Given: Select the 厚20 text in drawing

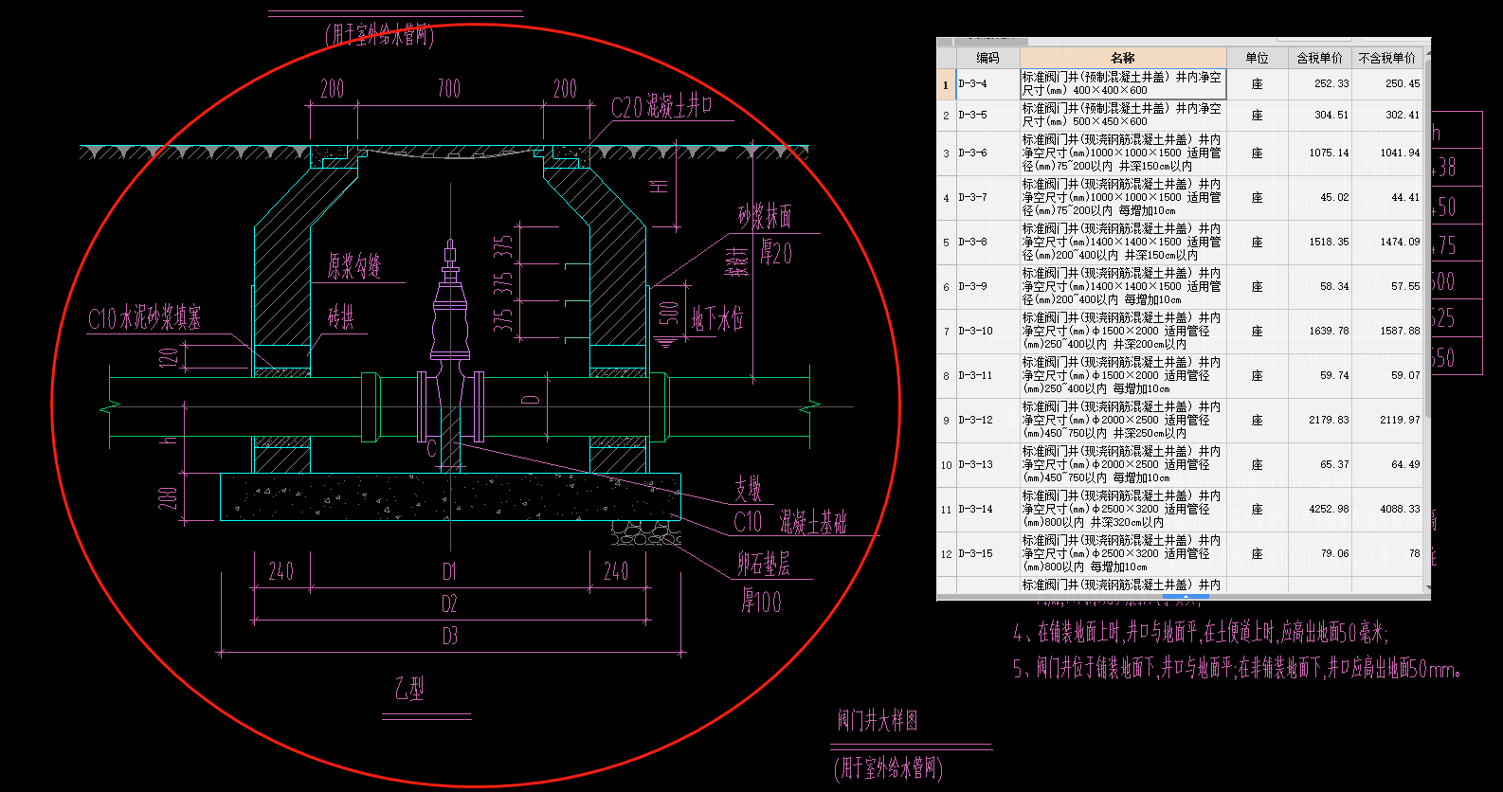Looking at the screenshot, I should coord(777,253).
